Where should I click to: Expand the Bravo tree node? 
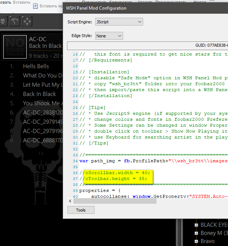(196, 241)
